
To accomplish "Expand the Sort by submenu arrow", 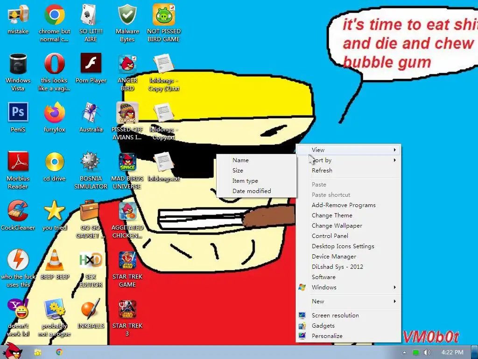I will (x=395, y=160).
